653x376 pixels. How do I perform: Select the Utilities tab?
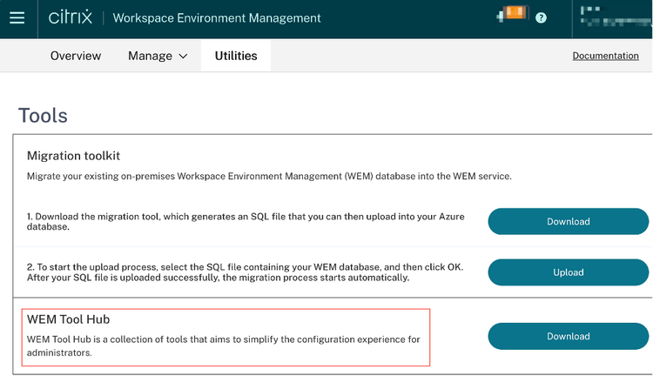click(236, 56)
